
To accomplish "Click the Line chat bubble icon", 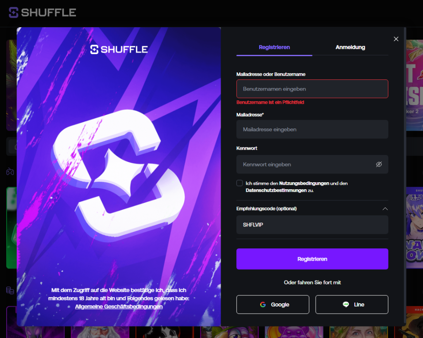I will click(x=346, y=305).
